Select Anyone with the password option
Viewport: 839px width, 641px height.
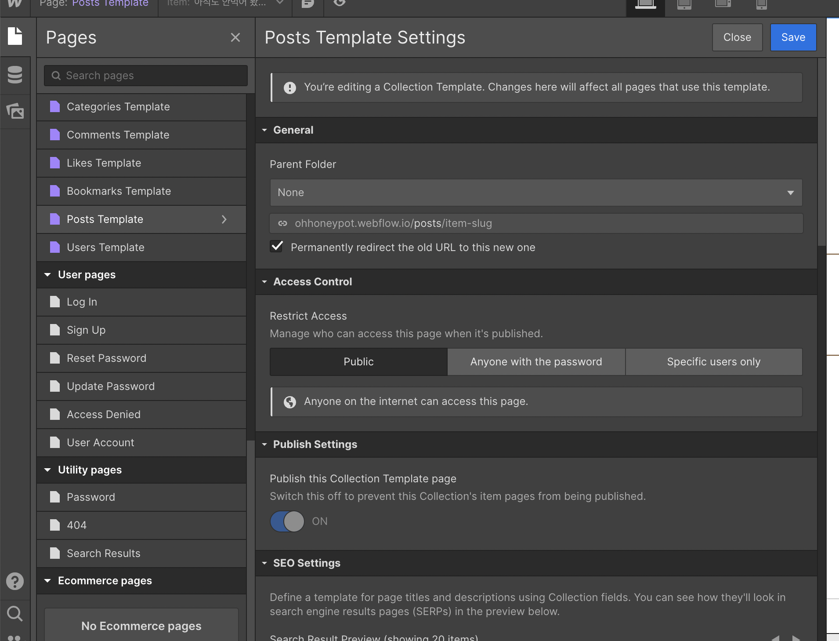536,362
